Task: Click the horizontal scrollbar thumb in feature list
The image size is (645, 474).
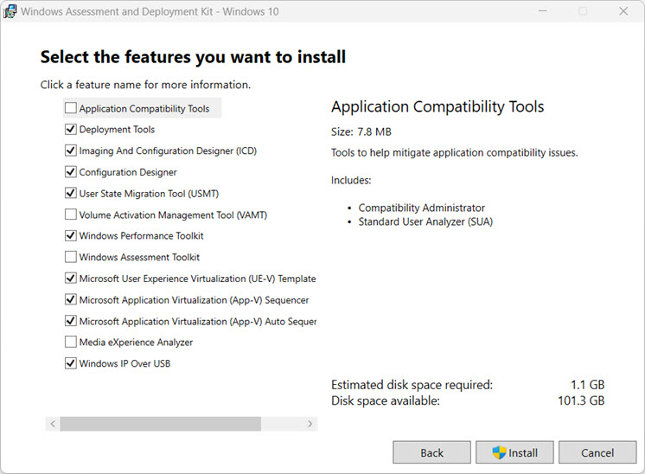Action: pos(160,424)
